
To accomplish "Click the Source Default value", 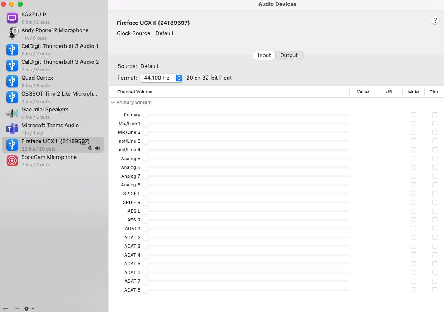I will point(150,66).
